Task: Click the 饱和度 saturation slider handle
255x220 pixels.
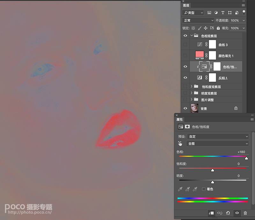Action: point(213,170)
